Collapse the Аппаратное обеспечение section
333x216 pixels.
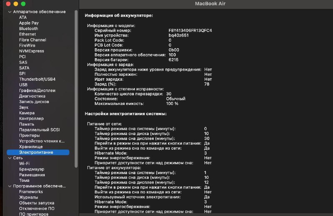point(10,12)
